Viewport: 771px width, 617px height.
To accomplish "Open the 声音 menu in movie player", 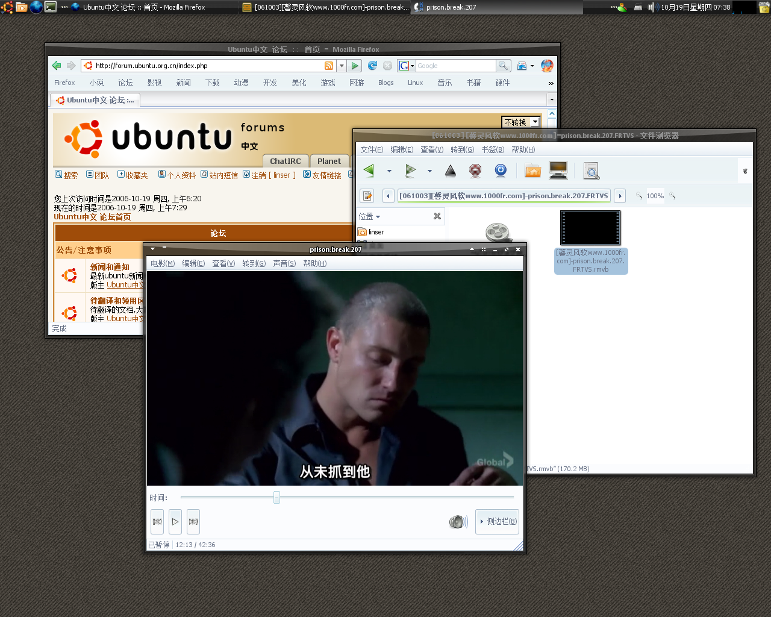I will [284, 263].
